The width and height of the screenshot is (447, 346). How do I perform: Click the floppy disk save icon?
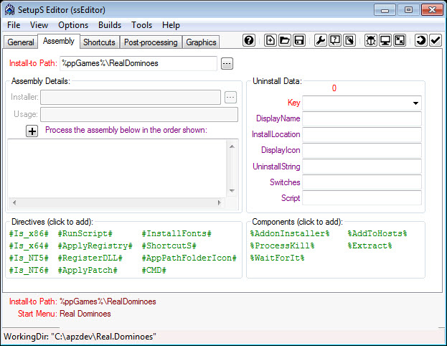299,40
